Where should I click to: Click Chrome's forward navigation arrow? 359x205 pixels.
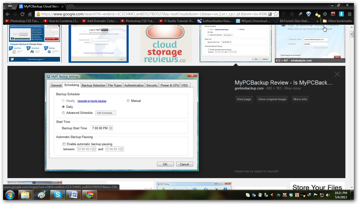pyautogui.click(x=15, y=14)
